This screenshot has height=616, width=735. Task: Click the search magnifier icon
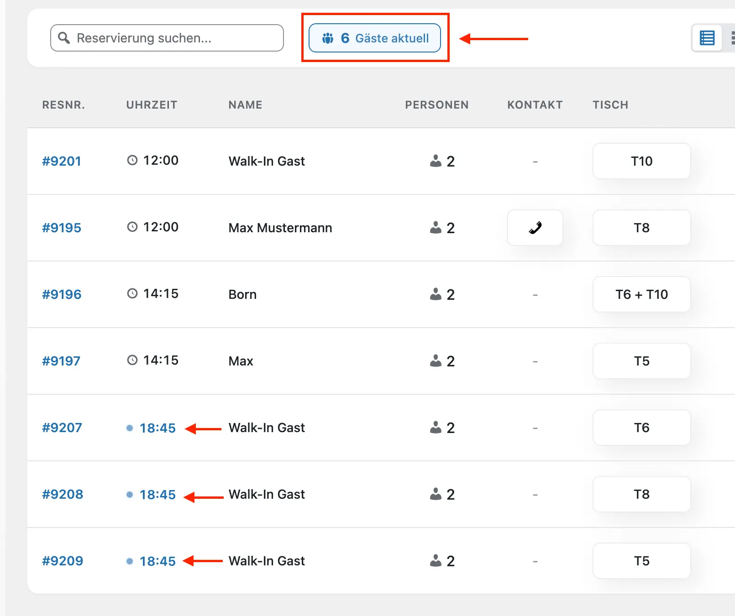(x=64, y=38)
